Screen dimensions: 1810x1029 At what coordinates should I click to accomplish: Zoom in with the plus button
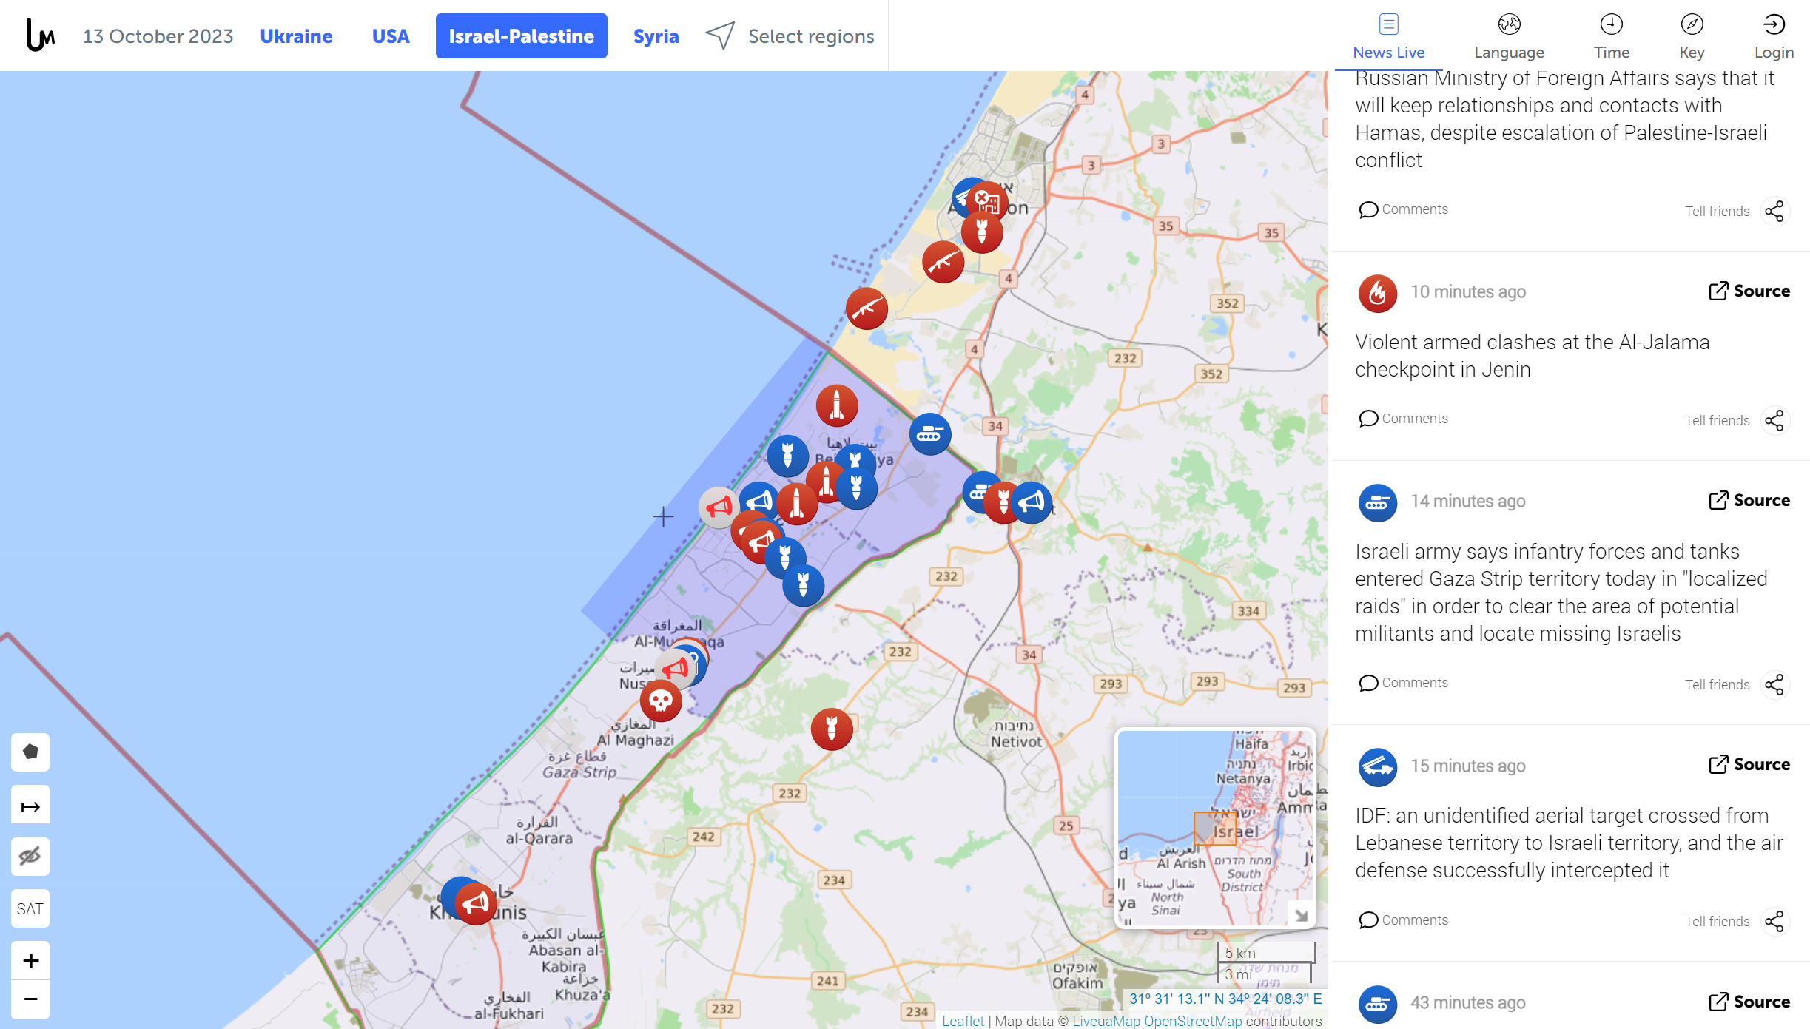point(30,961)
